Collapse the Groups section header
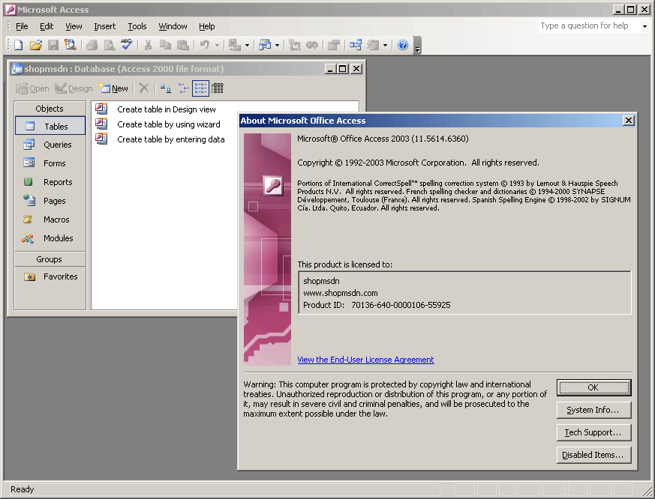Image resolution: width=655 pixels, height=499 pixels. (50, 259)
